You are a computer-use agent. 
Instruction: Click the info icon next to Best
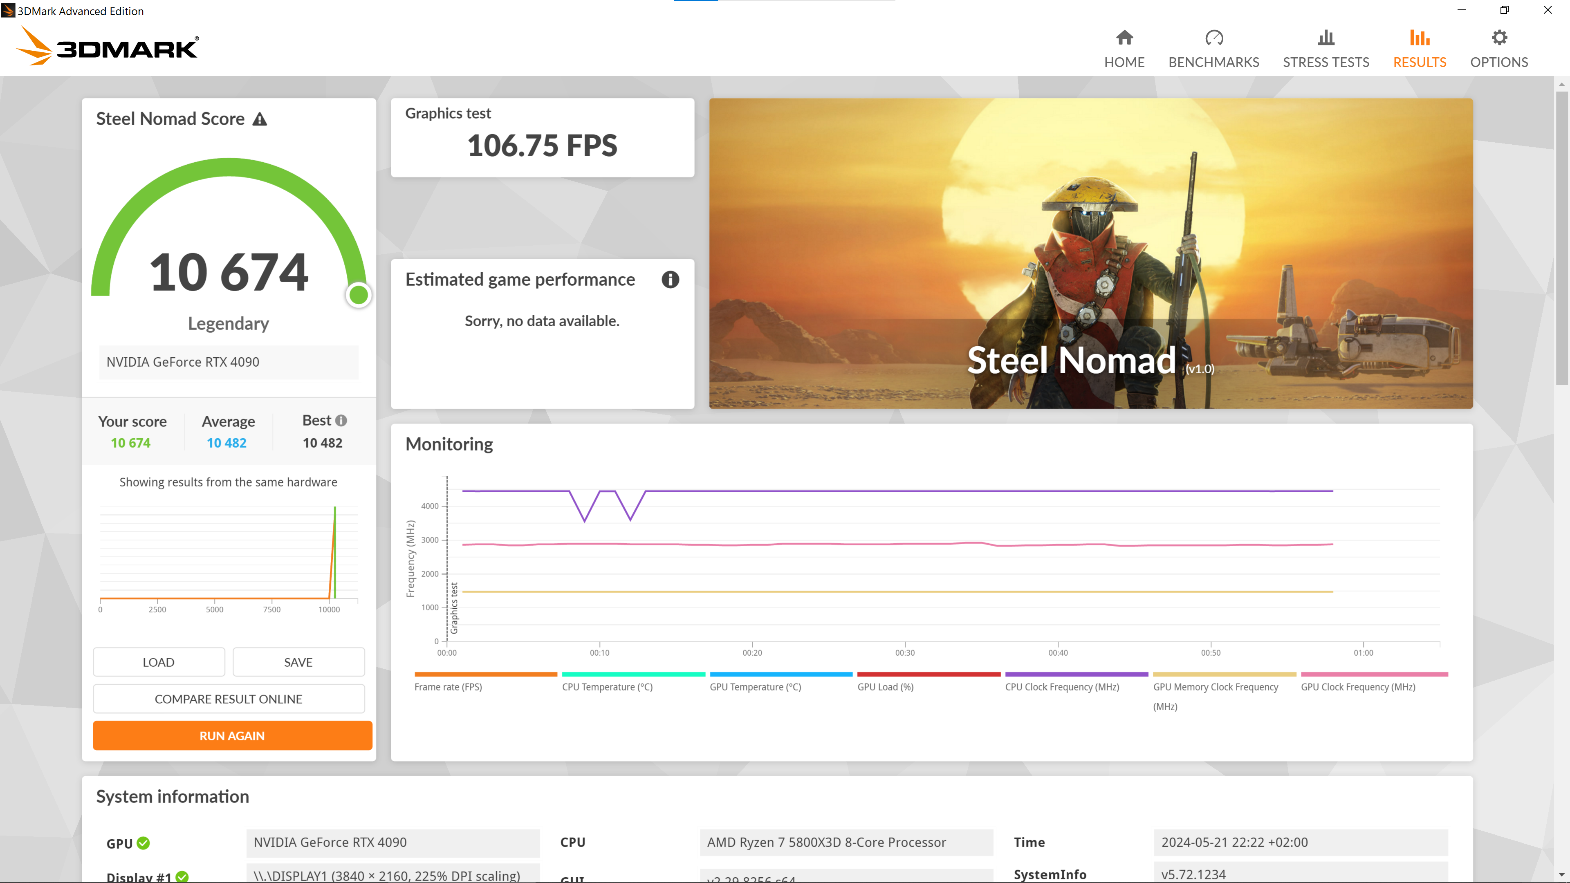pyautogui.click(x=341, y=421)
